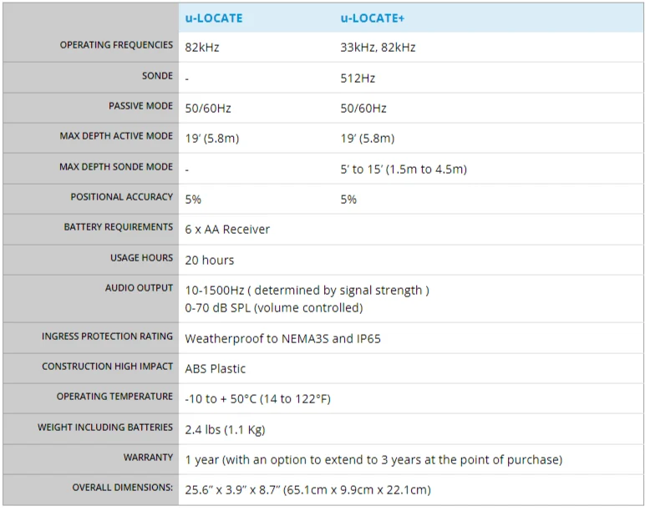Click the 20 hours value
The width and height of the screenshot is (645, 511).
[x=210, y=260]
